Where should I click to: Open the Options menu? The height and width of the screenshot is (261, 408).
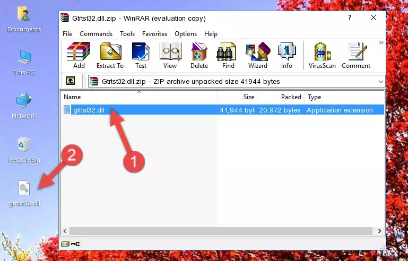tap(186, 34)
